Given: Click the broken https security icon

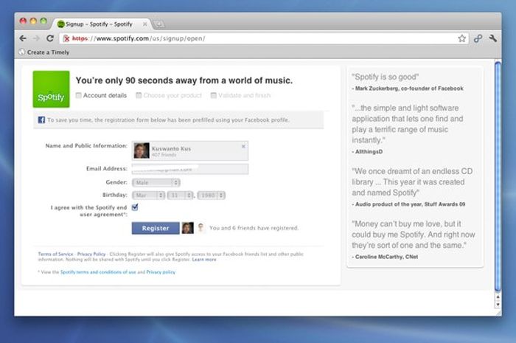Looking at the screenshot, I should click(66, 38).
